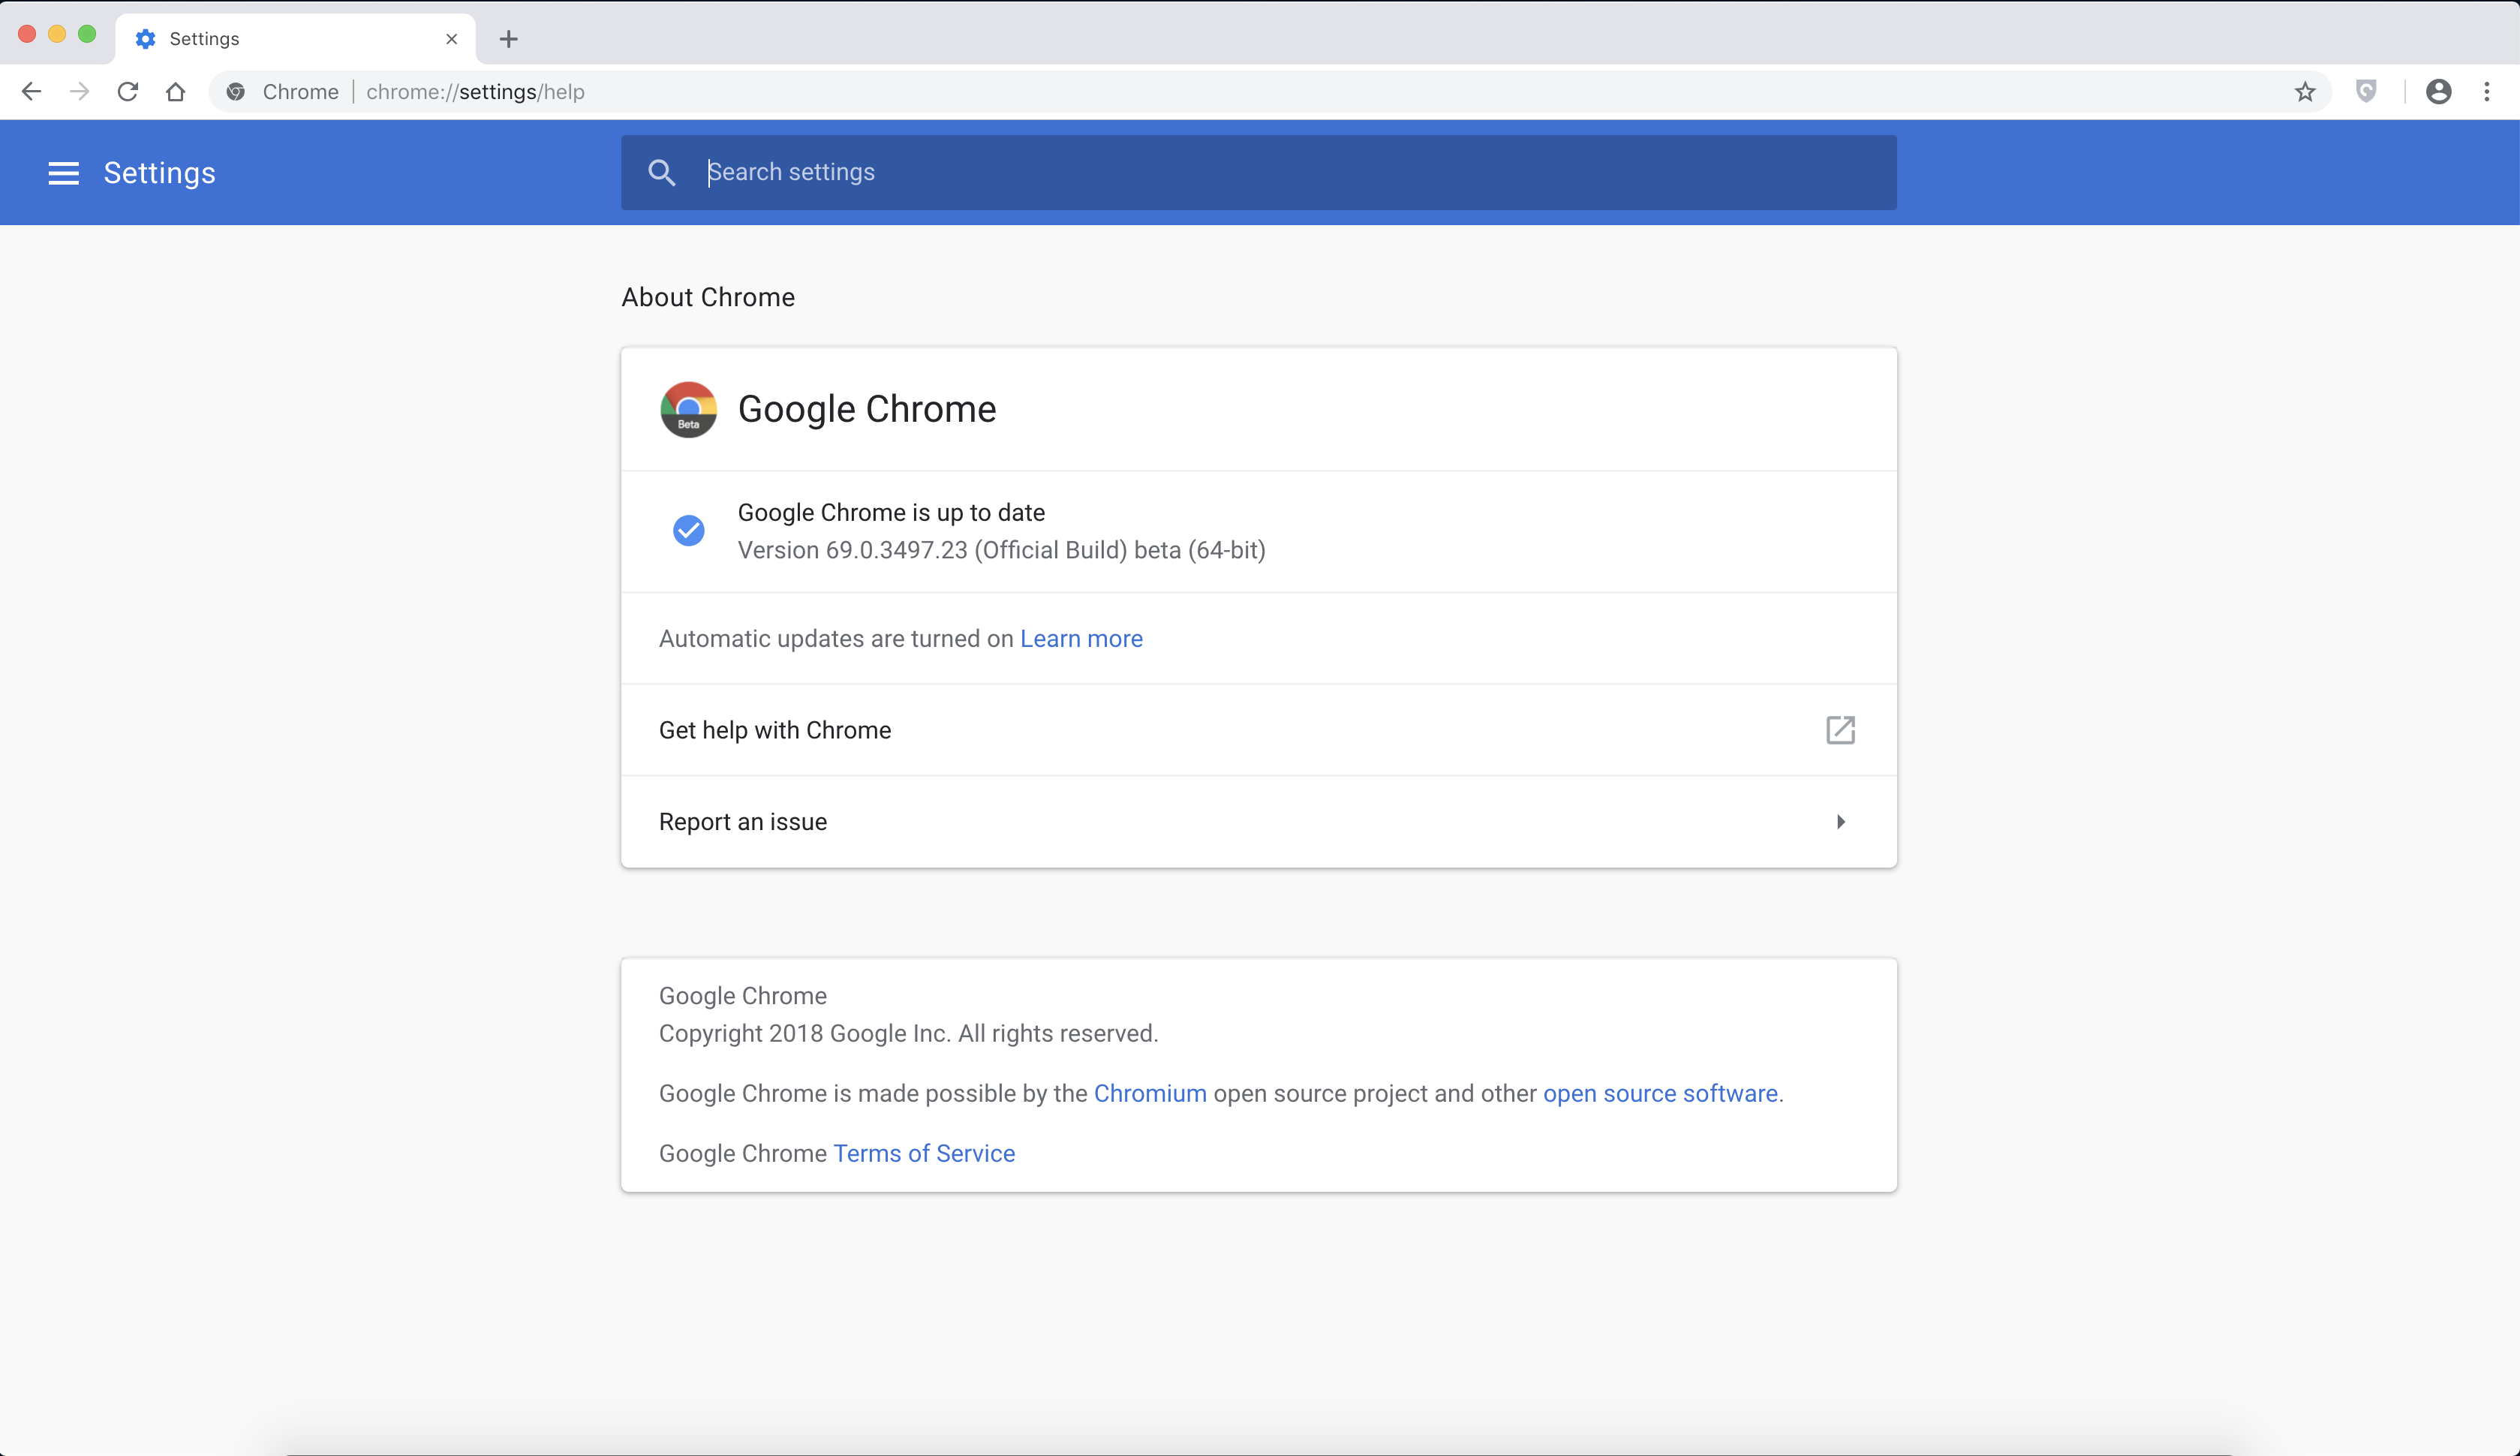Click the blue checkmark status icon
This screenshot has width=2520, height=1456.
[687, 531]
